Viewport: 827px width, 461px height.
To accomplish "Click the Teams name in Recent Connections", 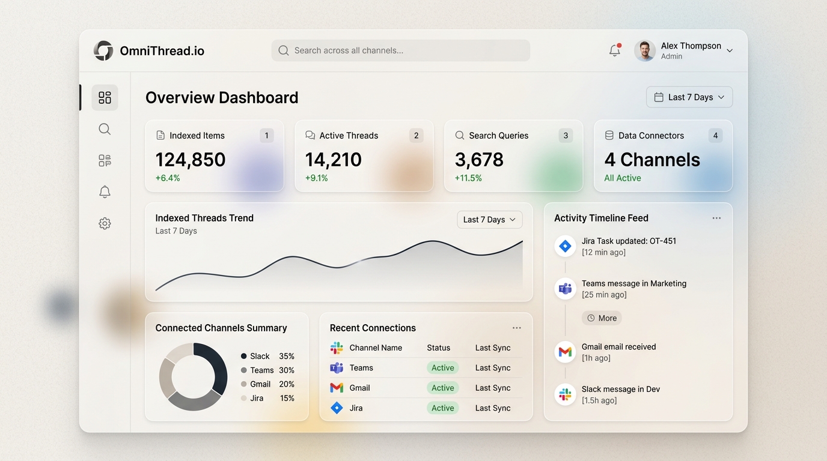I will (361, 368).
